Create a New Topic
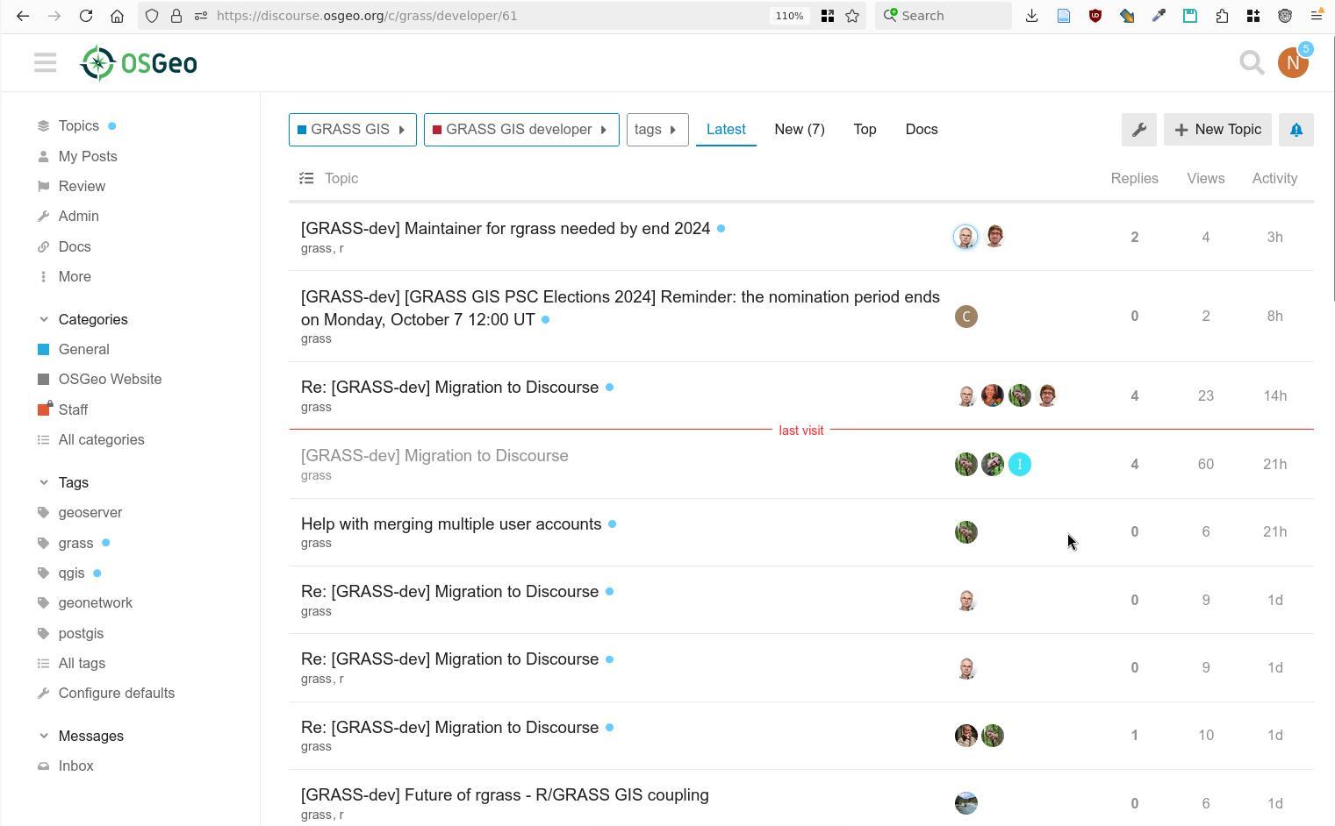The width and height of the screenshot is (1335, 826). (x=1217, y=130)
